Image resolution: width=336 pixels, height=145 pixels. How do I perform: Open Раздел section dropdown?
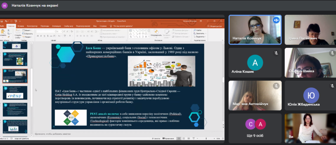(27, 37)
